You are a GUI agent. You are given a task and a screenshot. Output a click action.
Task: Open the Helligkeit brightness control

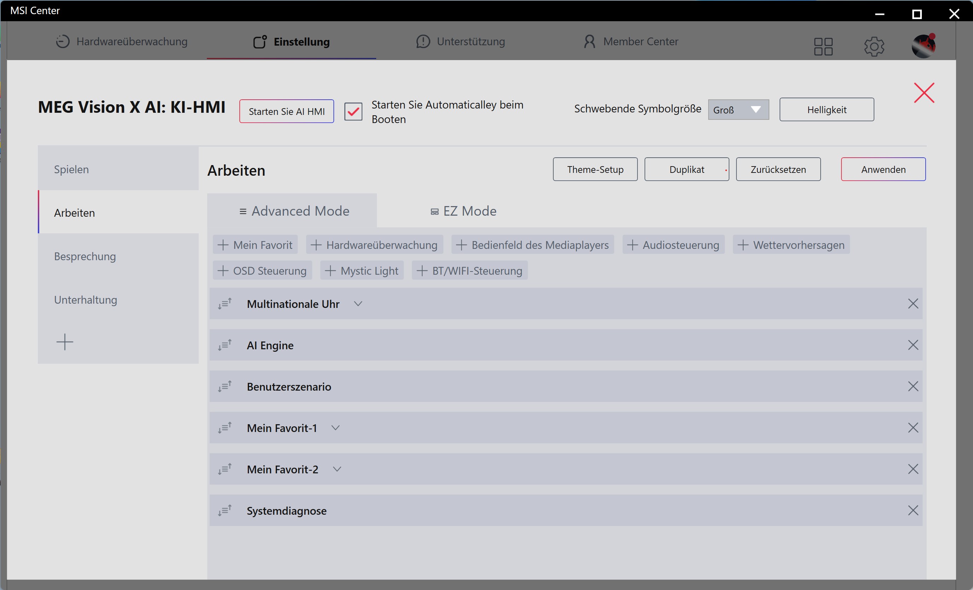click(827, 109)
